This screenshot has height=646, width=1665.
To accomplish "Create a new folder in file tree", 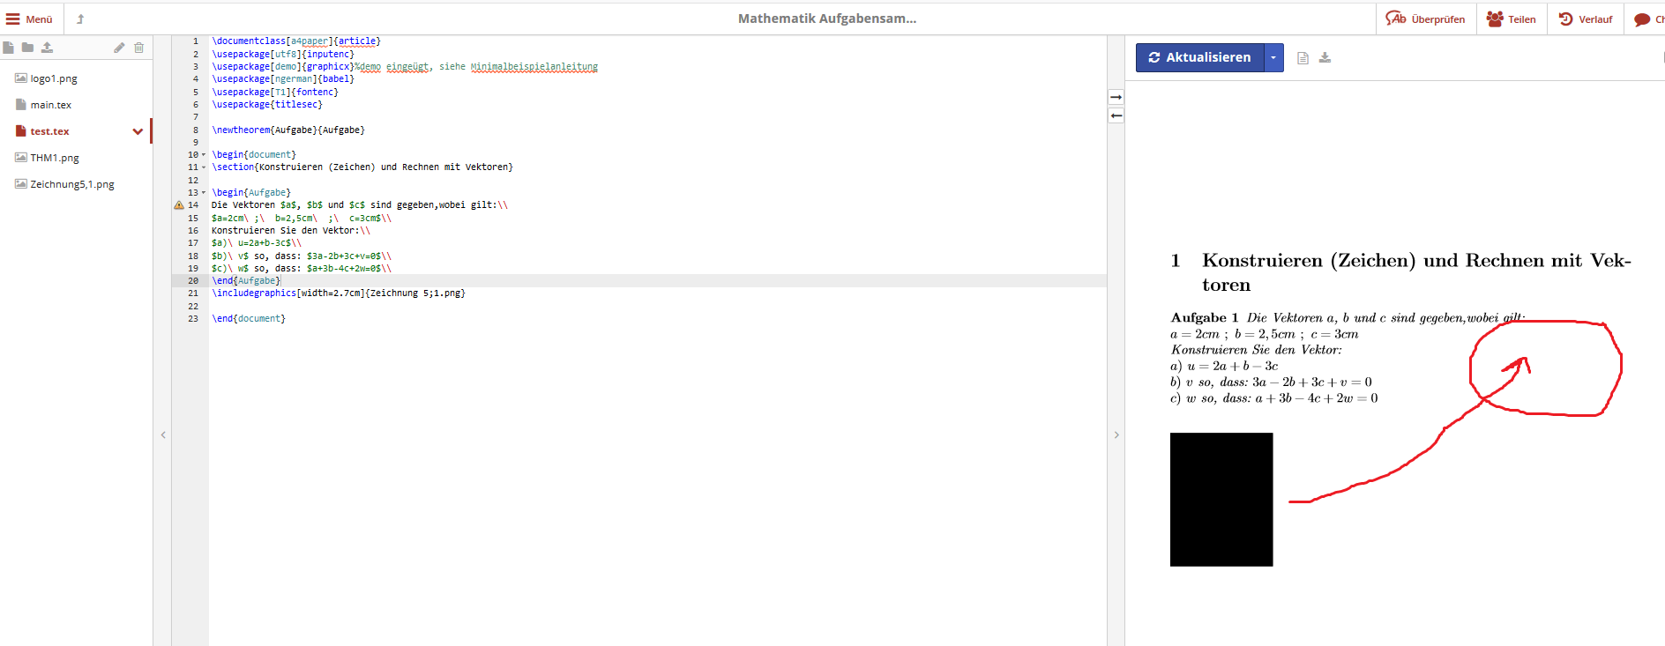I will point(27,48).
